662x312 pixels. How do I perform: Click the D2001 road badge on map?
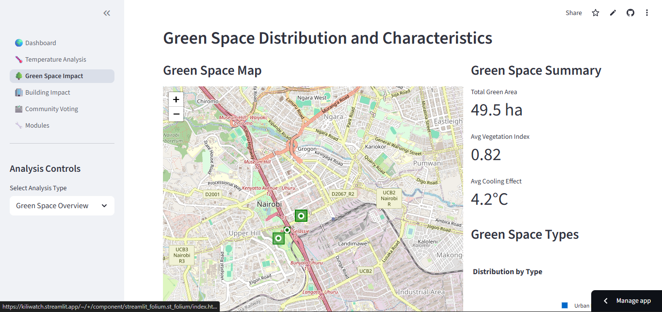tap(212, 194)
